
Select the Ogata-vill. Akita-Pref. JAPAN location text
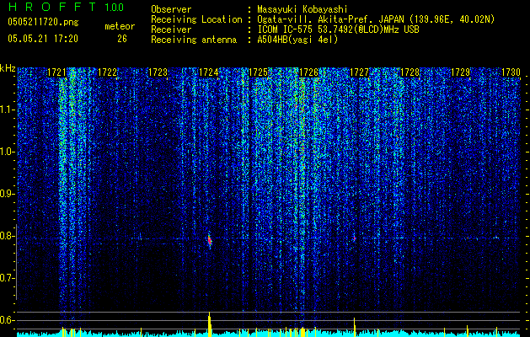click(374, 19)
